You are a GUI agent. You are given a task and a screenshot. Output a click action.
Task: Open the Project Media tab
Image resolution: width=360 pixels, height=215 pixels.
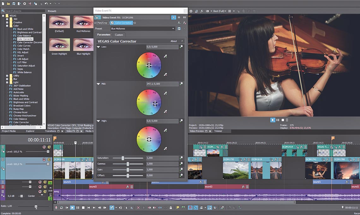[9, 131]
